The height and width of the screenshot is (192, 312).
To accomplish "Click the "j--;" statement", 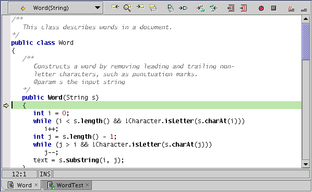I will click(51, 152).
